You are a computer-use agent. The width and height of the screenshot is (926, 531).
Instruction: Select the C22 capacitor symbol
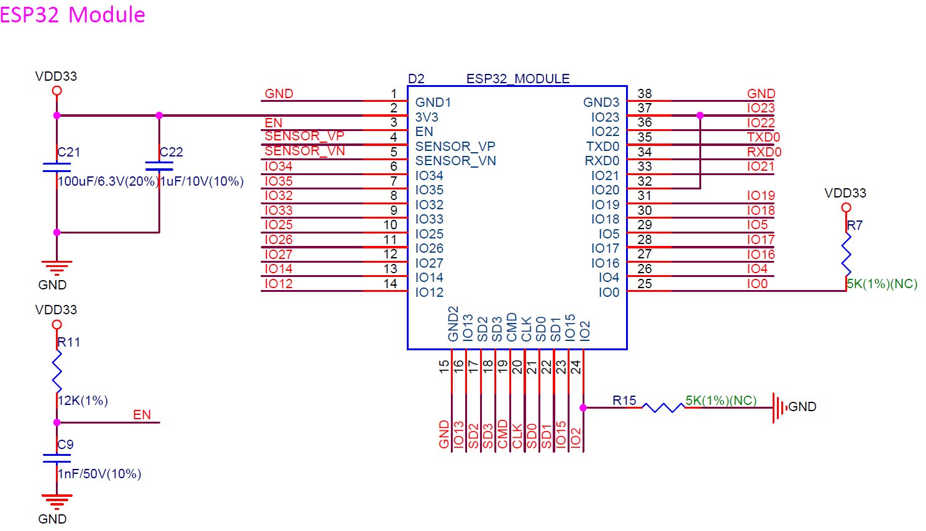pos(159,165)
